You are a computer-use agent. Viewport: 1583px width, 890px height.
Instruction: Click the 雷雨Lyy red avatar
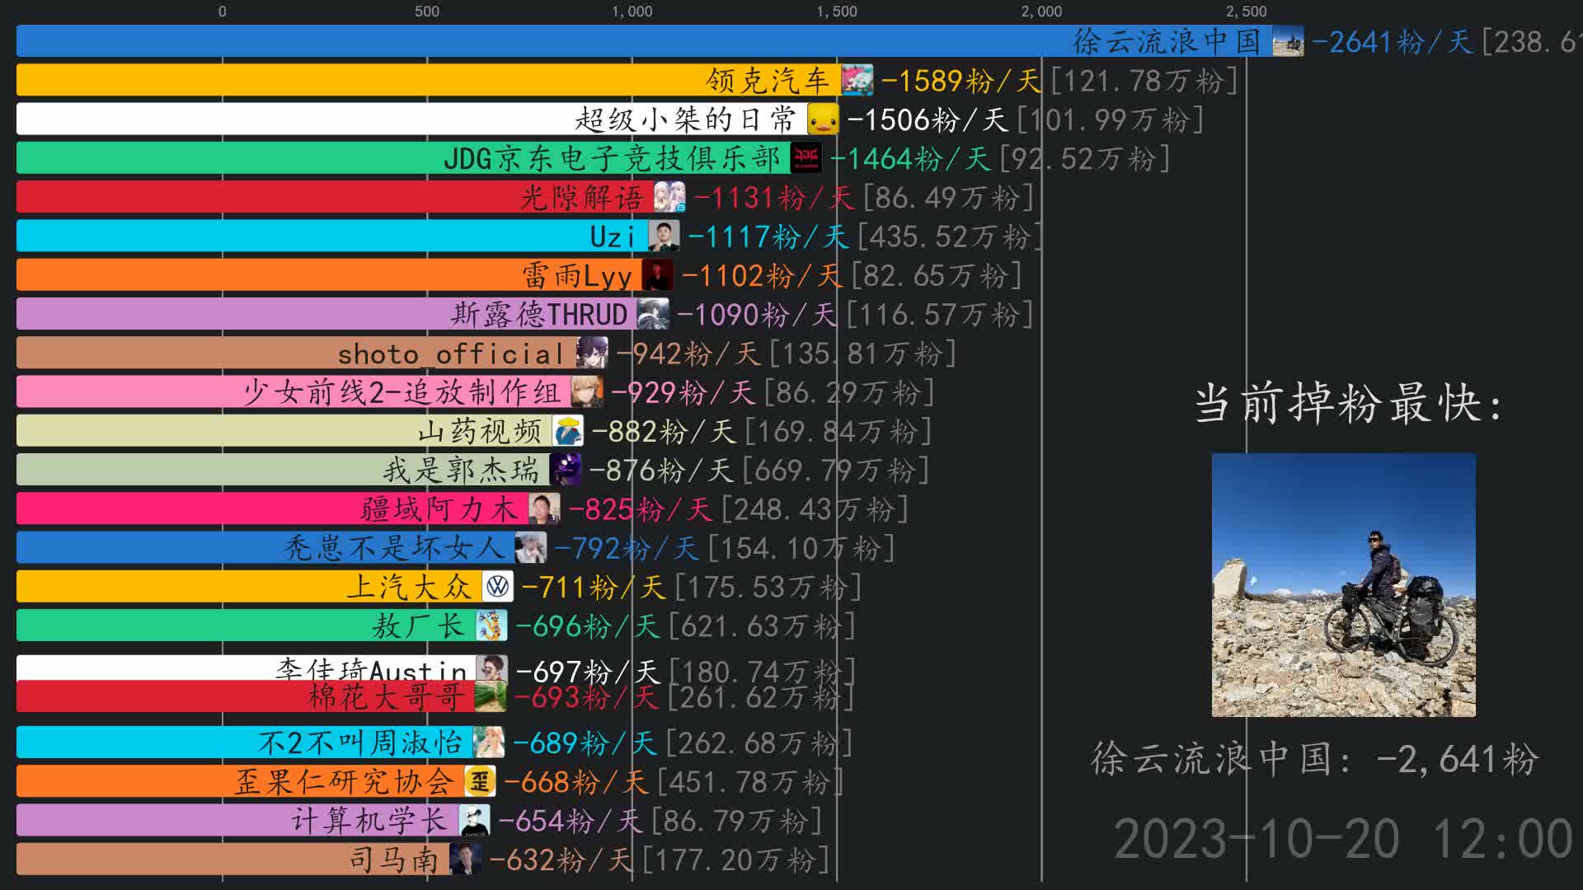point(657,274)
